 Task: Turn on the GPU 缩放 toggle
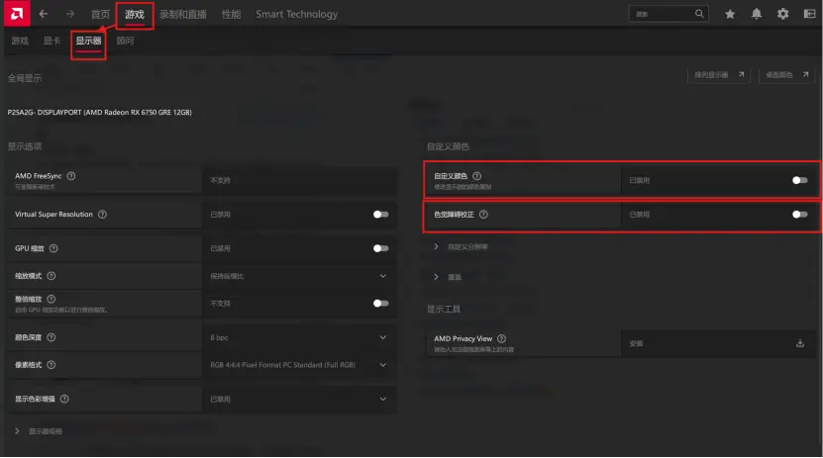(x=380, y=248)
